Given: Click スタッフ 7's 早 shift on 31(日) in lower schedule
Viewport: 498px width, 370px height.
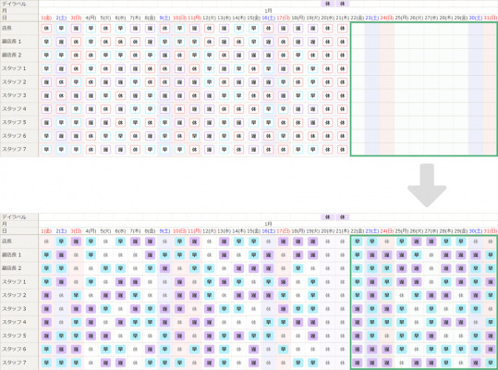Looking at the screenshot, I should tap(491, 363).
